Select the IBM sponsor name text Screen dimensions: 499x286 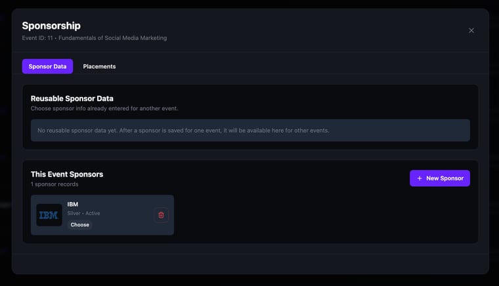[73, 204]
